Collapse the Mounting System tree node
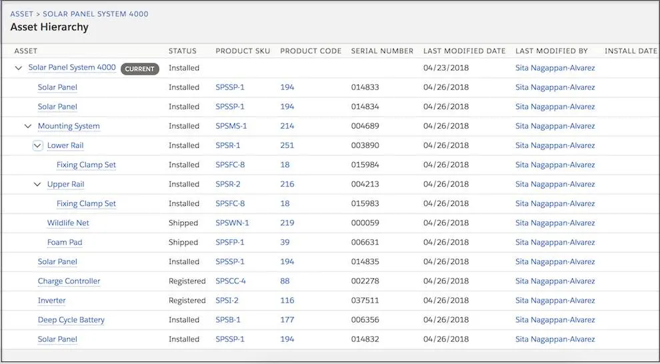 tap(28, 126)
